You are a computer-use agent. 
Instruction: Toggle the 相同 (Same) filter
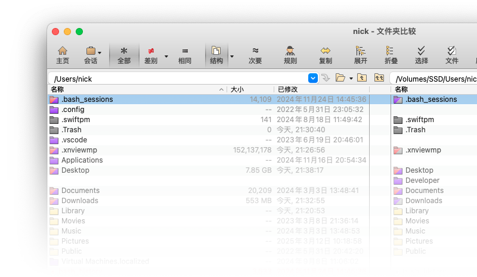point(185,55)
